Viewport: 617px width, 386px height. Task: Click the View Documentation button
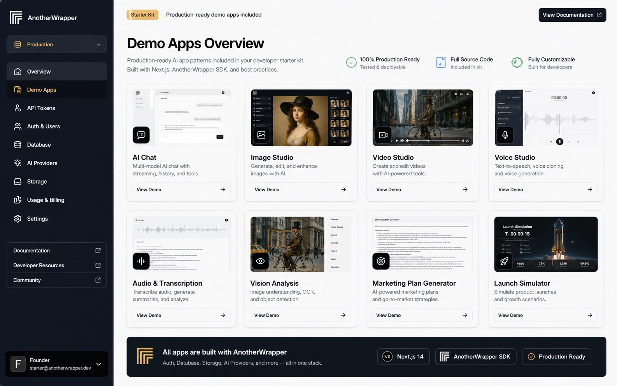[572, 15]
